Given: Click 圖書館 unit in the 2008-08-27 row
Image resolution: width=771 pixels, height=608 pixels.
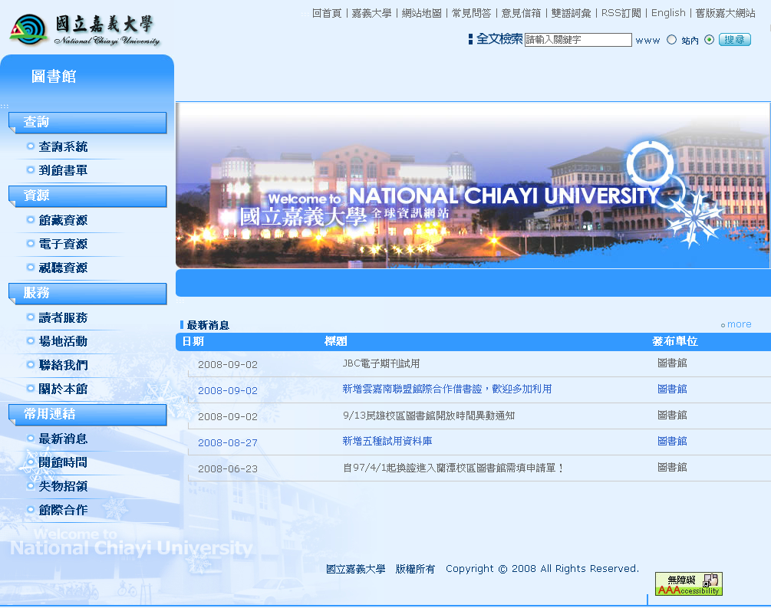Looking at the screenshot, I should pyautogui.click(x=672, y=441).
